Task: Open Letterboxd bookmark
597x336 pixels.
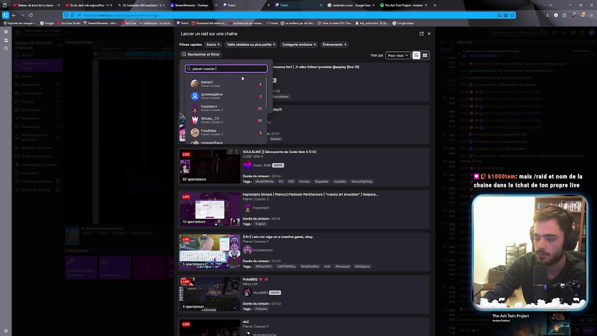Action: tap(155, 23)
